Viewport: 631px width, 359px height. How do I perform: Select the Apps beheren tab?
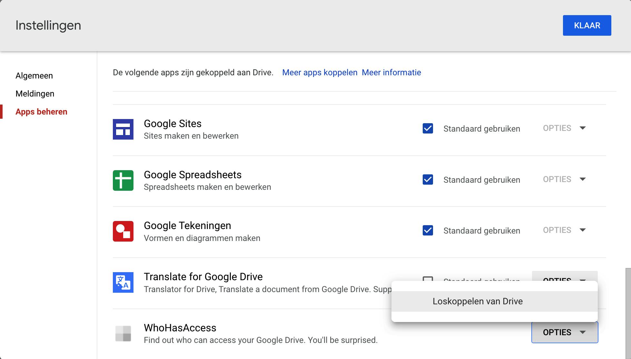coord(41,112)
